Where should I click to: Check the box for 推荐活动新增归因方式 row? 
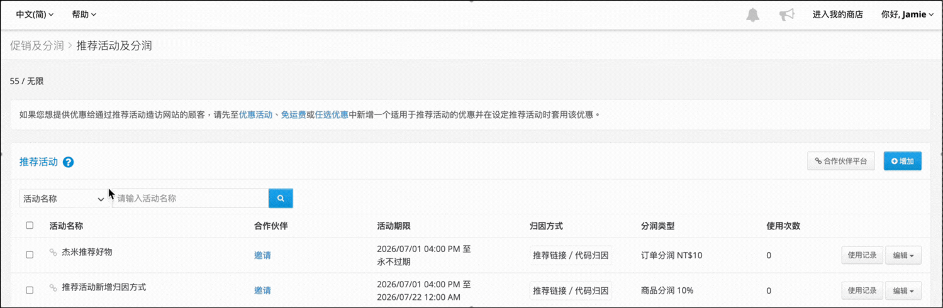[x=30, y=290]
